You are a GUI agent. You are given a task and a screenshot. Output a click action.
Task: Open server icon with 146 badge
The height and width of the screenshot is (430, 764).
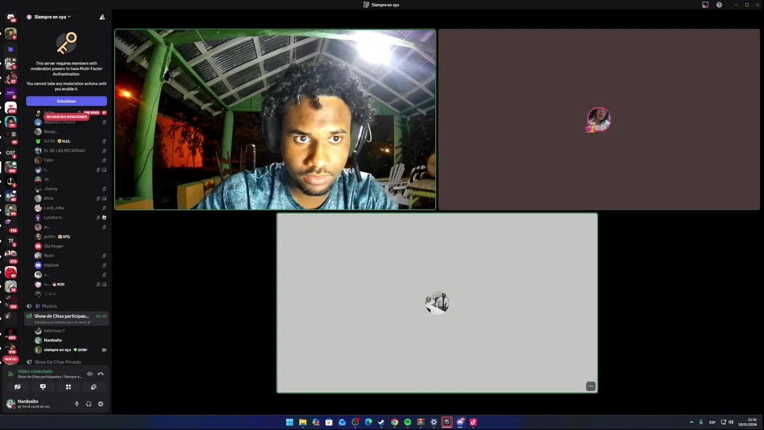pos(10,226)
